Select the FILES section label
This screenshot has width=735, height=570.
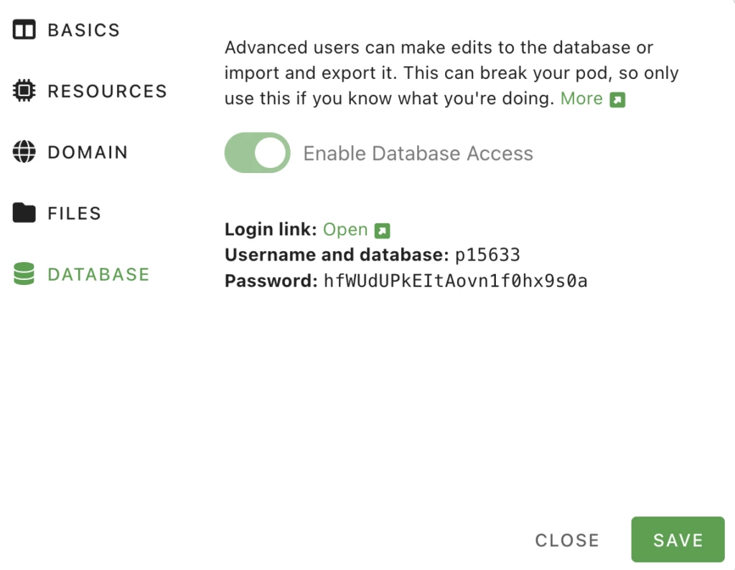pyautogui.click(x=74, y=213)
